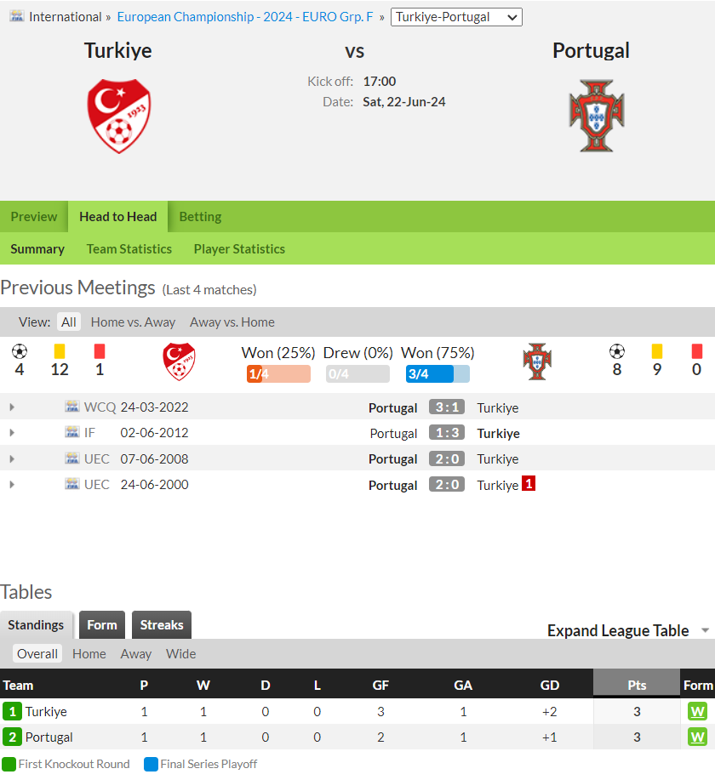
Task: Click the 3:1 score of WCQ match
Action: click(447, 407)
